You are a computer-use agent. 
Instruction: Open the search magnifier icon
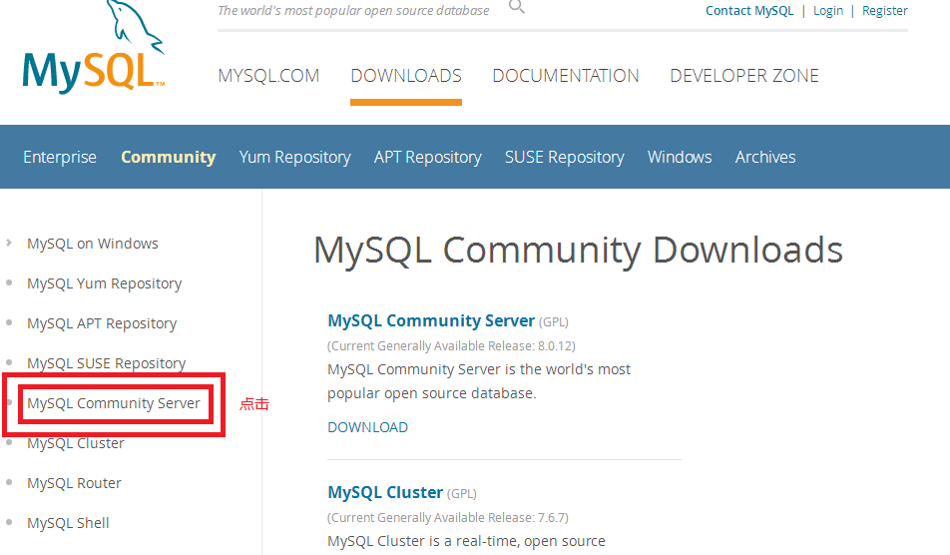pyautogui.click(x=516, y=6)
